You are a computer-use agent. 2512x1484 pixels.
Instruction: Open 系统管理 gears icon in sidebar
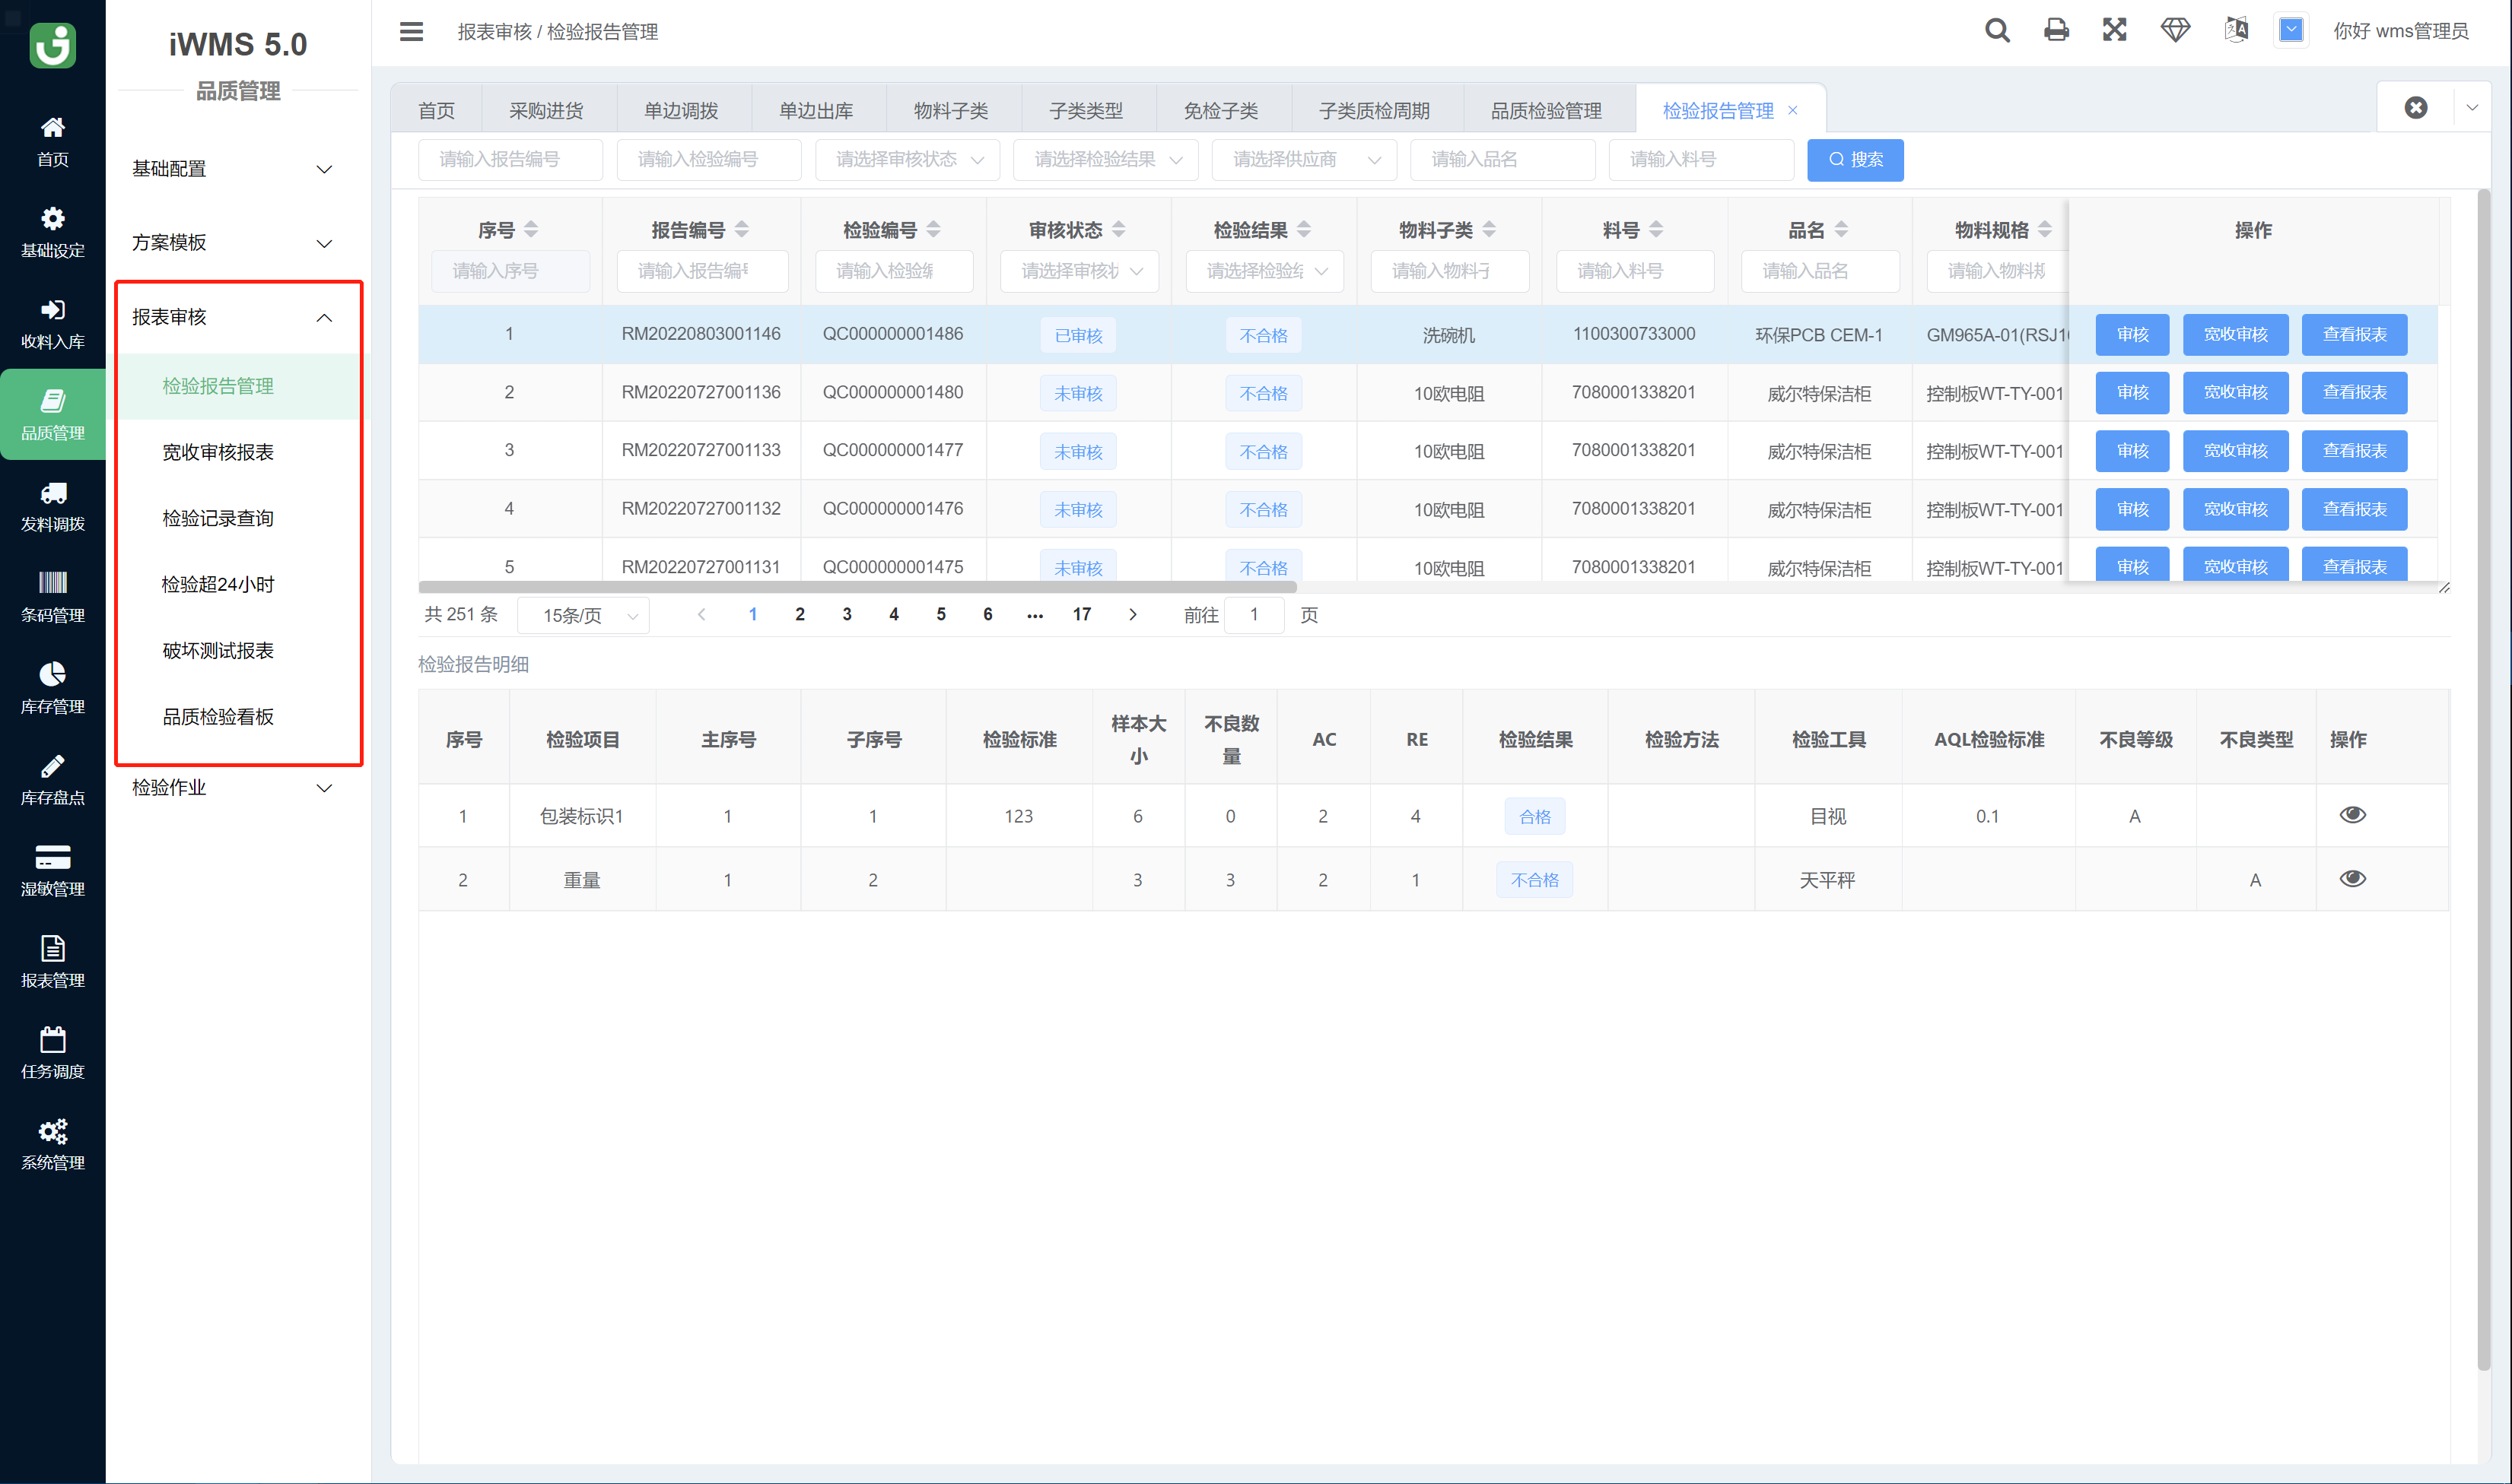52,1131
